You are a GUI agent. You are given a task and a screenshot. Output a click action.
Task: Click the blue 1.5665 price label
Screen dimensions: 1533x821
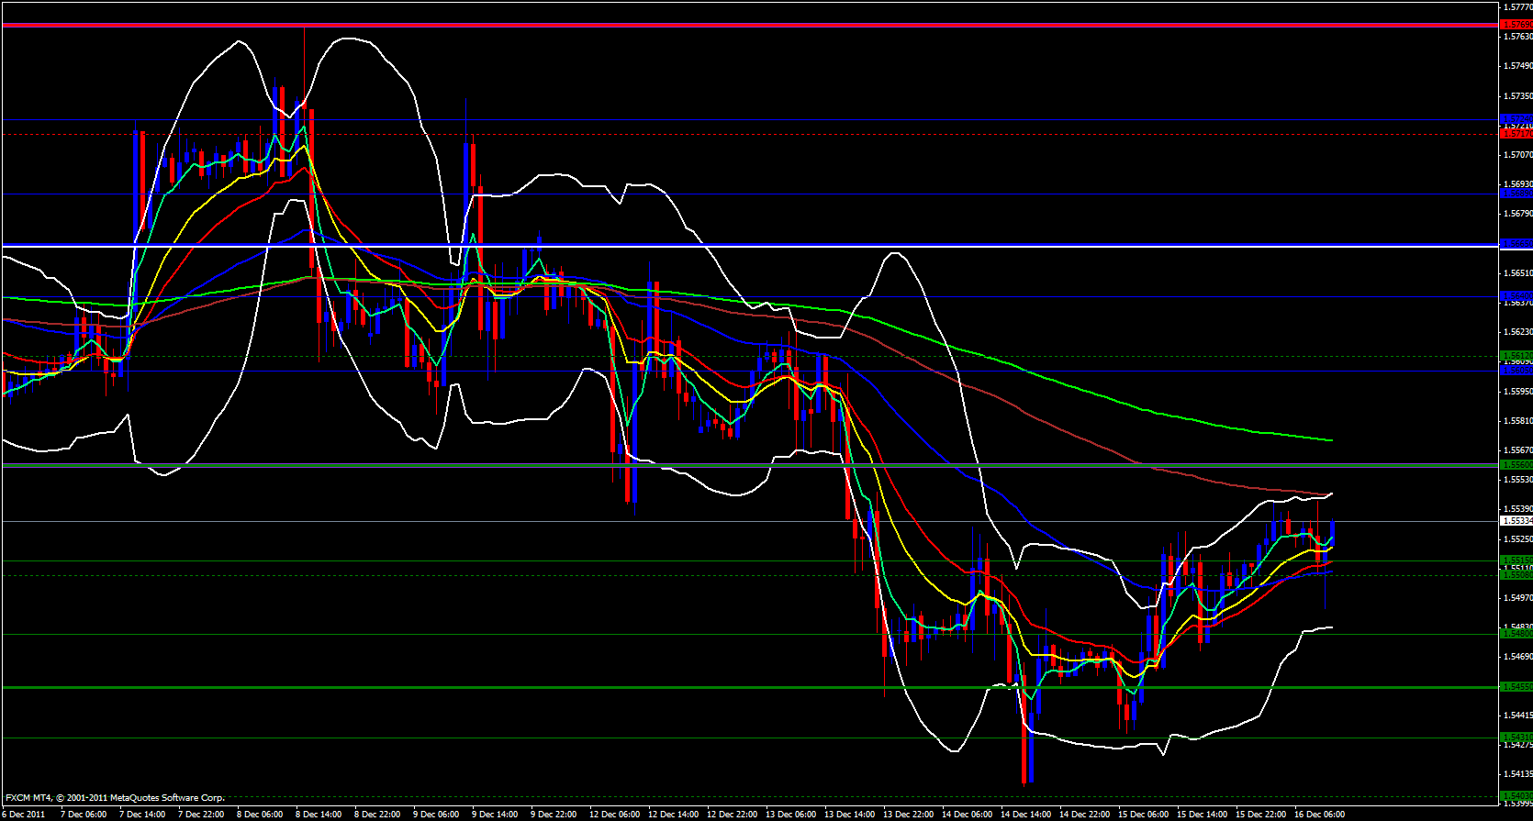tap(1516, 244)
